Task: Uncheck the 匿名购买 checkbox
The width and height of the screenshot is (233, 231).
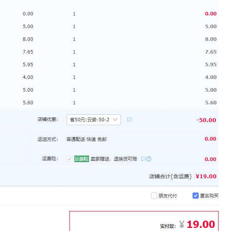Action: click(196, 196)
